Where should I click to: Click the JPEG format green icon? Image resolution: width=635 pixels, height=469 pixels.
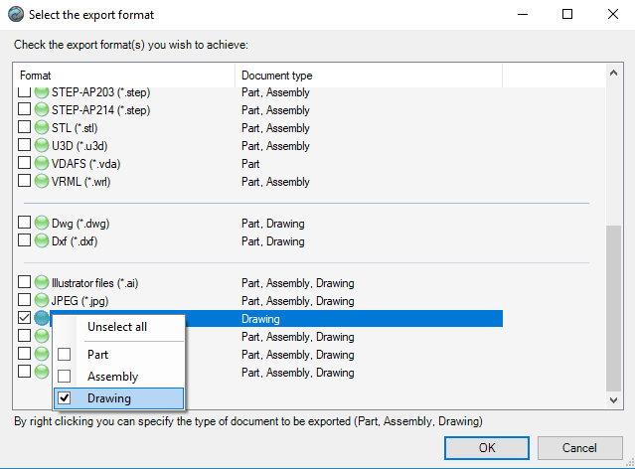click(42, 301)
